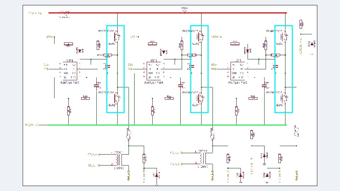
Task: Select upper transistor in middle cyan box
Action: 200,37
